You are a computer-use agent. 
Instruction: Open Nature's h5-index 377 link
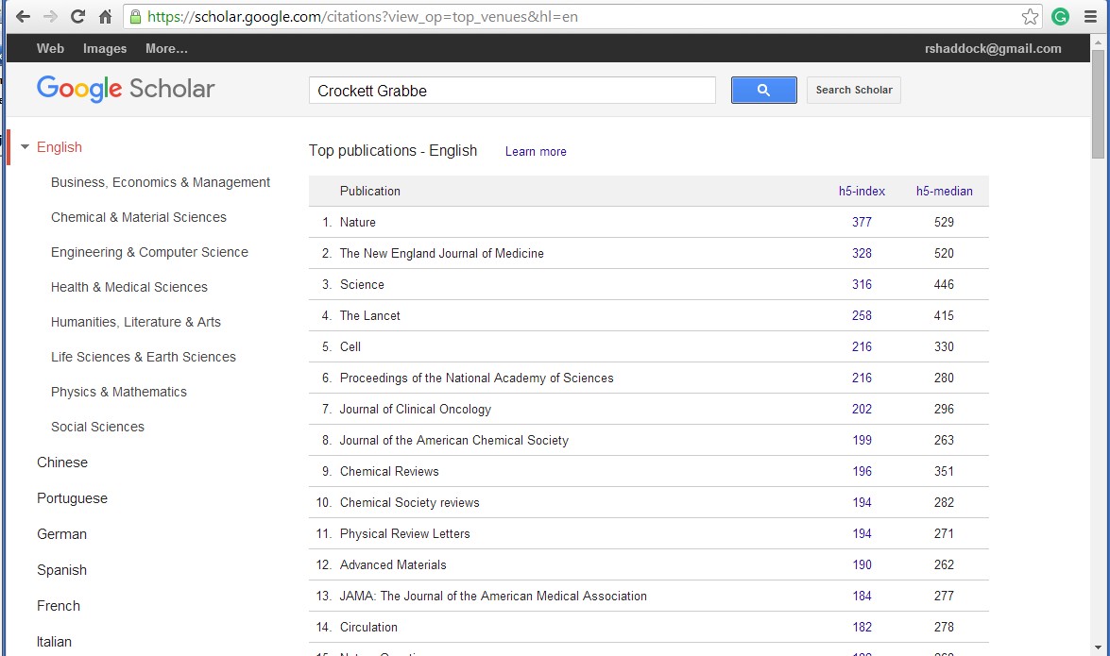coord(862,222)
